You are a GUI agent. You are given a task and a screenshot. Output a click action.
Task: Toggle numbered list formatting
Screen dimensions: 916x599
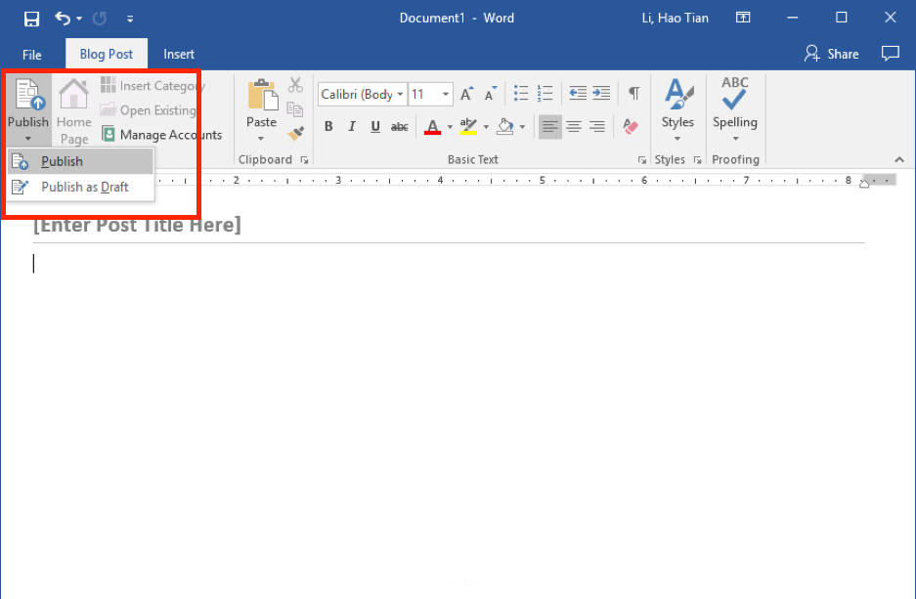(545, 93)
